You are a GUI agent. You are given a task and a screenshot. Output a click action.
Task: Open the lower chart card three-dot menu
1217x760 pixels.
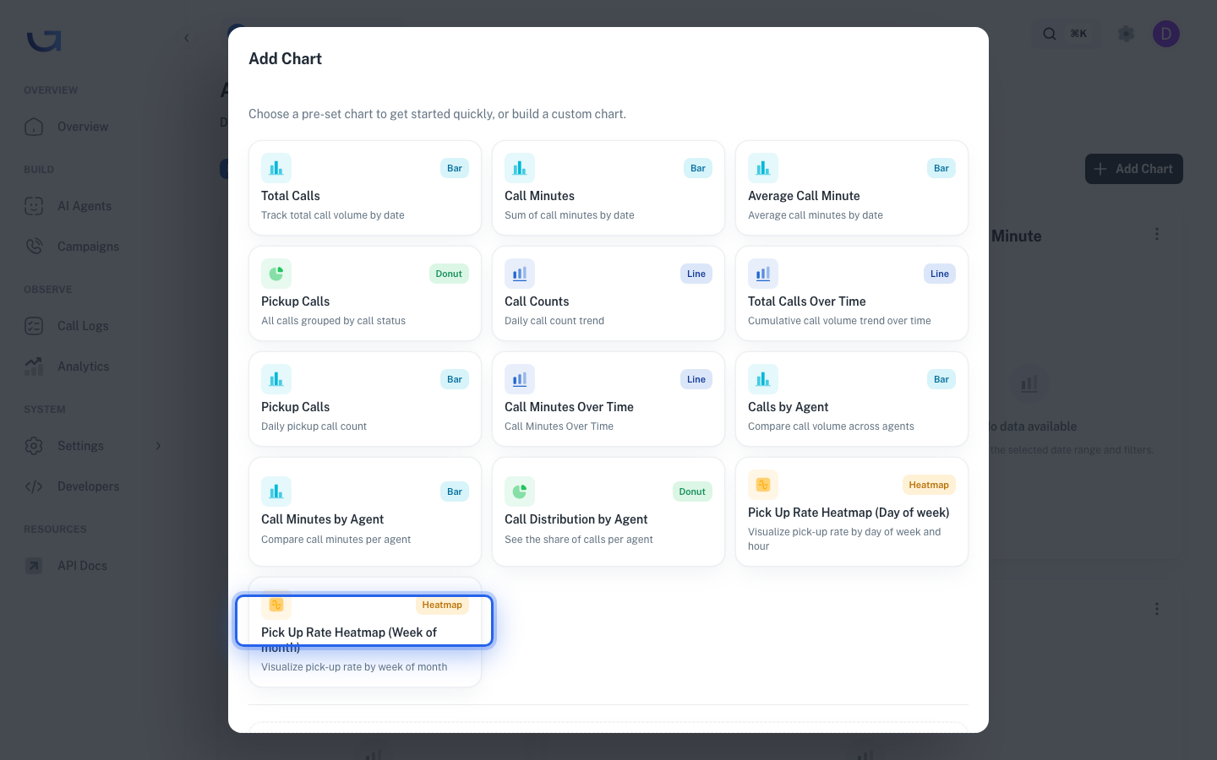(1157, 609)
